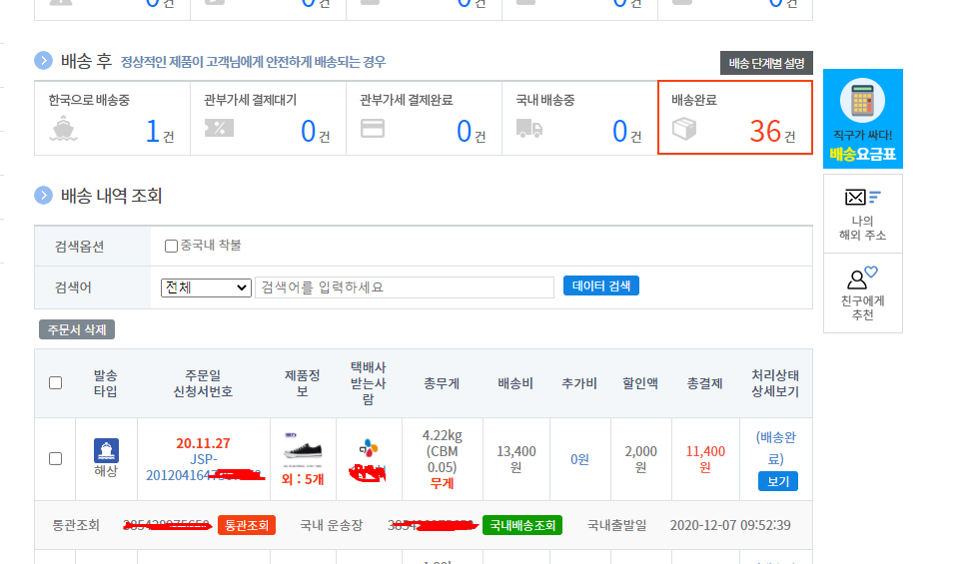Click the 11,400원 total payment cell
The height and width of the screenshot is (564, 979).
click(x=705, y=459)
